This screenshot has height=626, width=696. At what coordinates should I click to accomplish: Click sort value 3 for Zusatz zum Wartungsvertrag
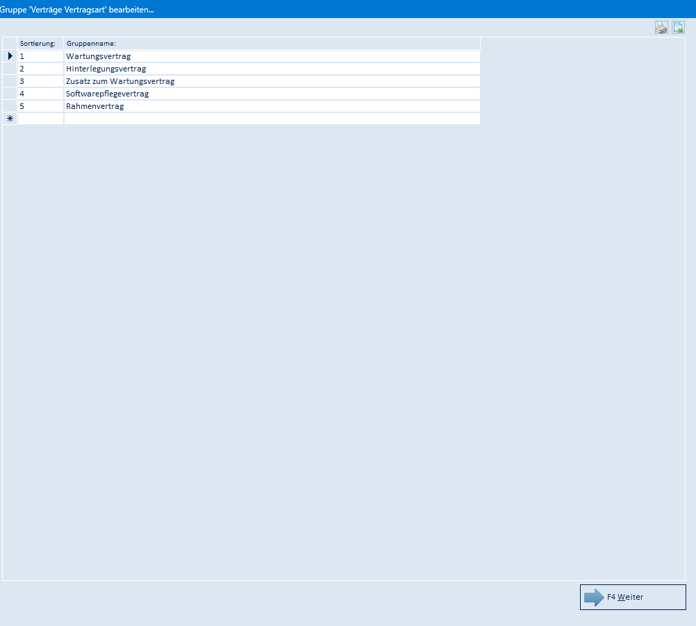[40, 81]
